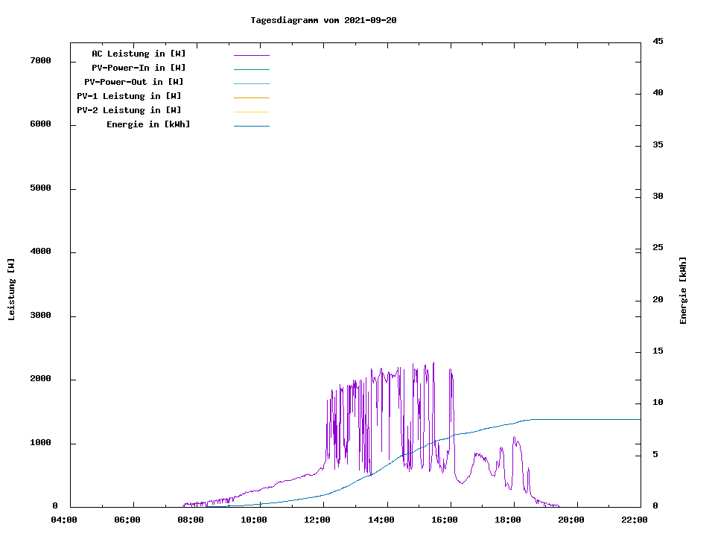Click the 2000 tick label on the power axis
This screenshot has height=536, width=715.
coord(39,379)
